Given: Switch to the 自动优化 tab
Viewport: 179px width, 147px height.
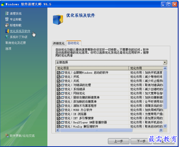Looking at the screenshot, I should click(x=74, y=43).
